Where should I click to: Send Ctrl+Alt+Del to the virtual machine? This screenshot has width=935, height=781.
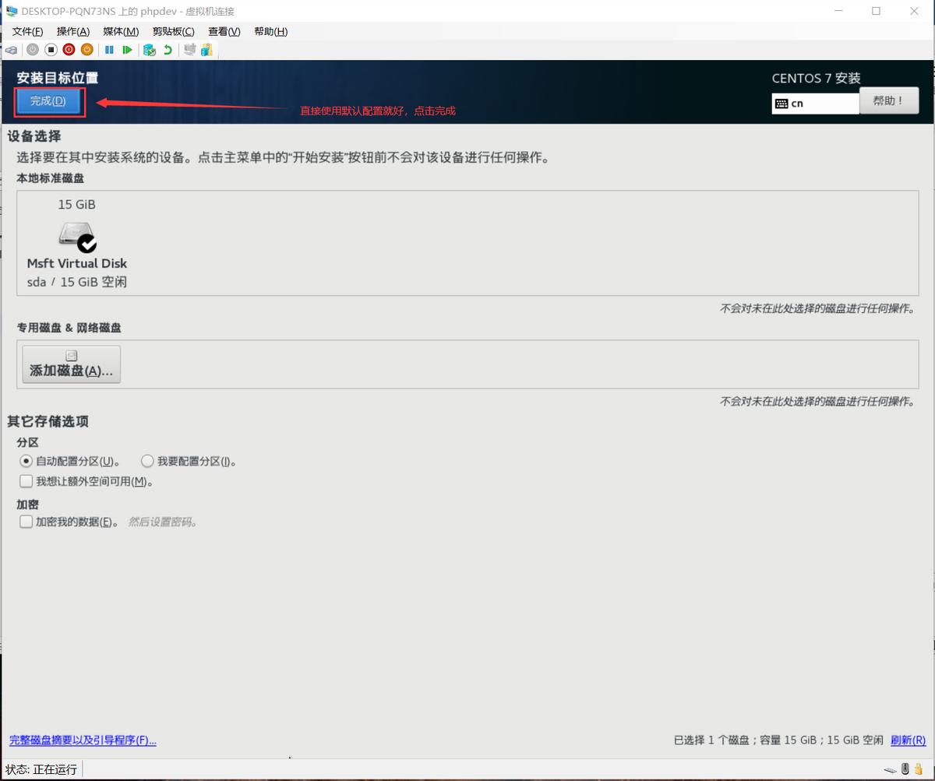11,49
